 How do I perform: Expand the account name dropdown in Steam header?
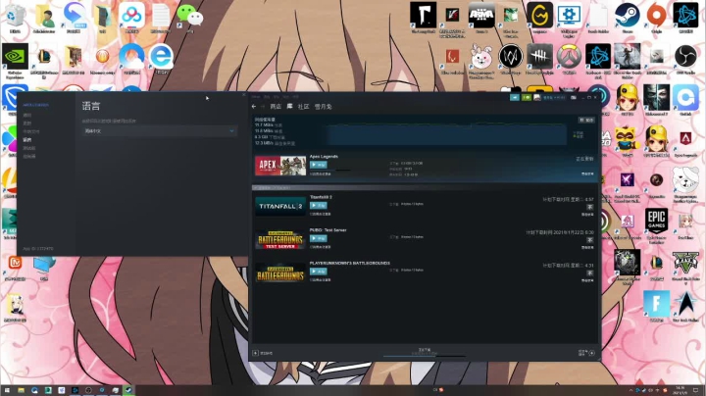click(554, 97)
